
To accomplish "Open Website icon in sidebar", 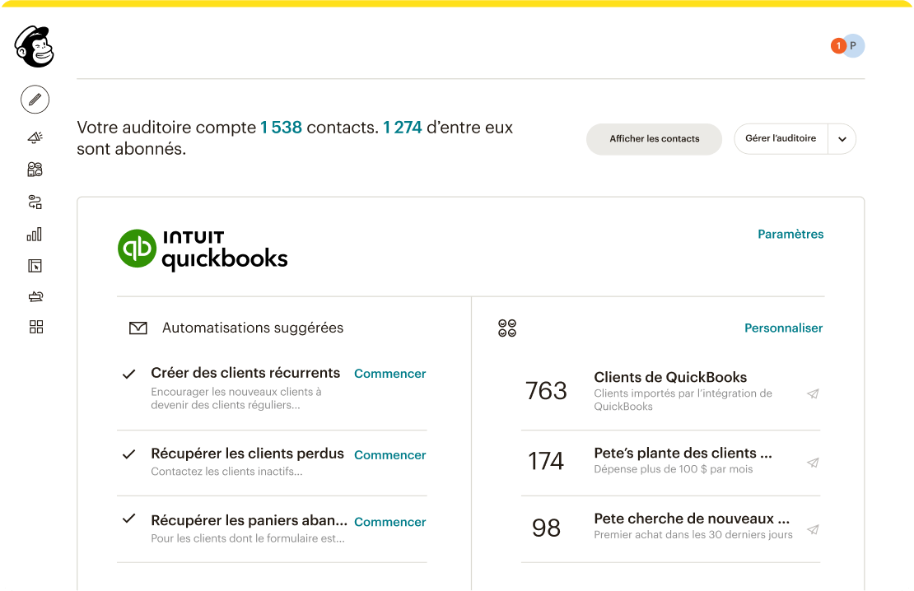I will (35, 266).
